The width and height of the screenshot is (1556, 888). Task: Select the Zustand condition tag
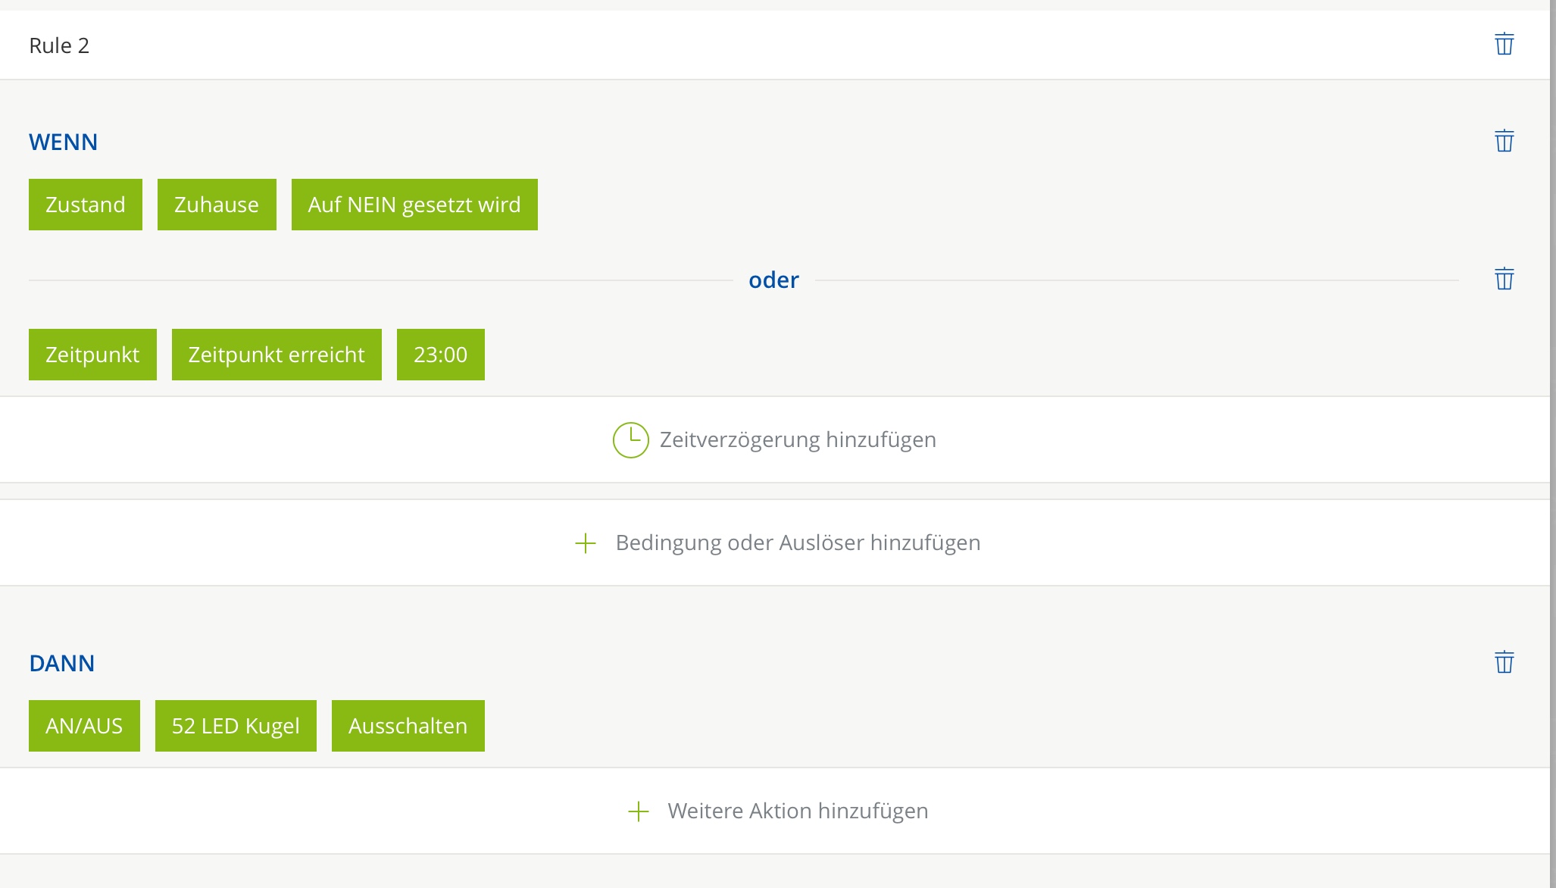pos(86,205)
